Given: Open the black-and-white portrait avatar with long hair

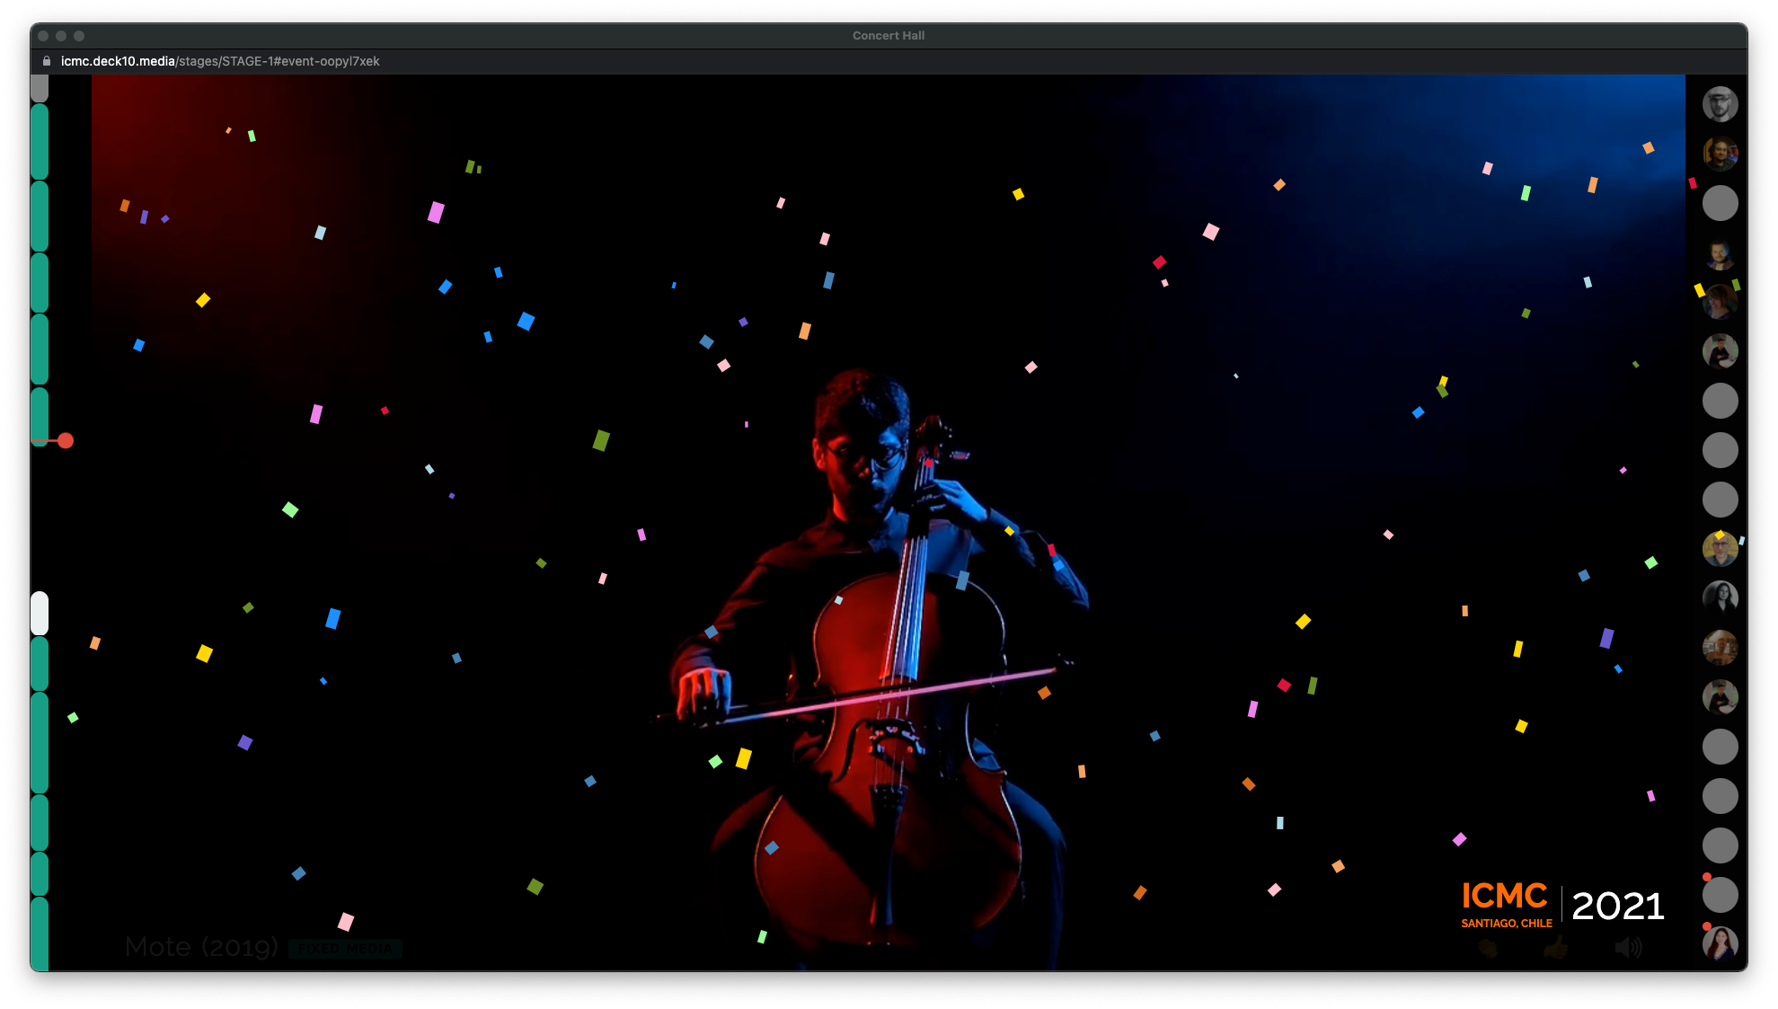Looking at the screenshot, I should (1720, 597).
